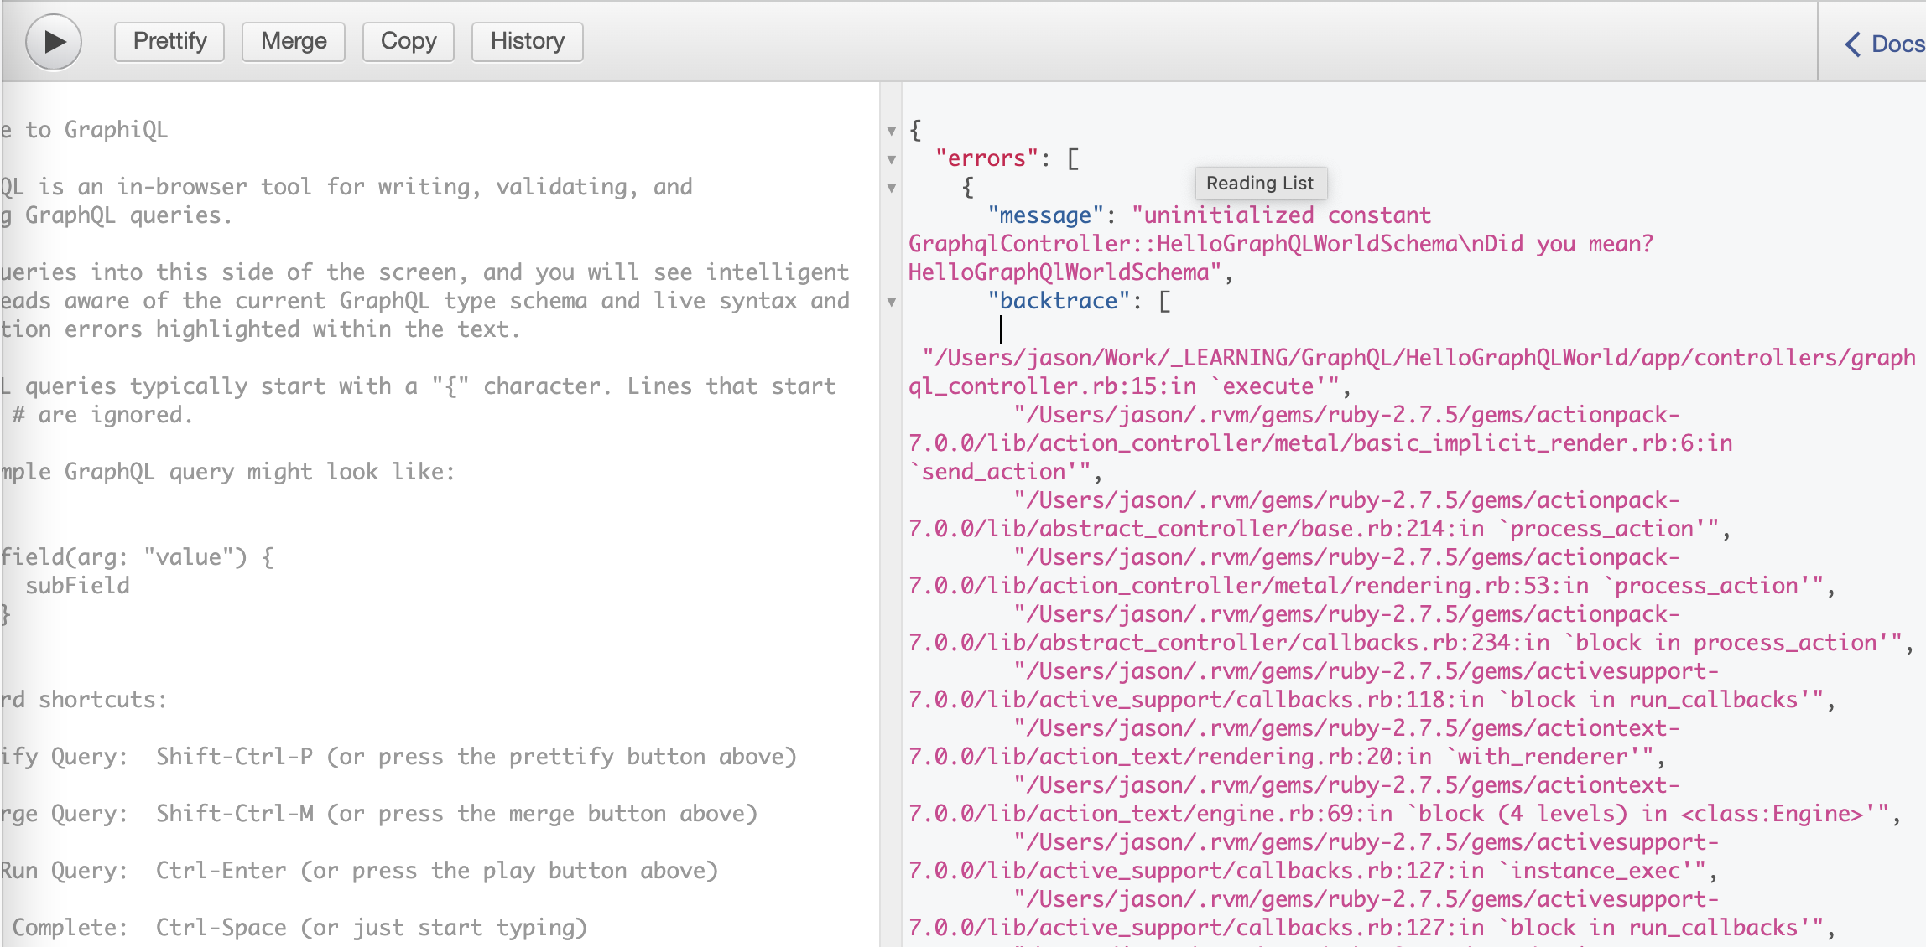Click the "backtrace" key in response
The height and width of the screenshot is (947, 1926).
pos(1059,301)
